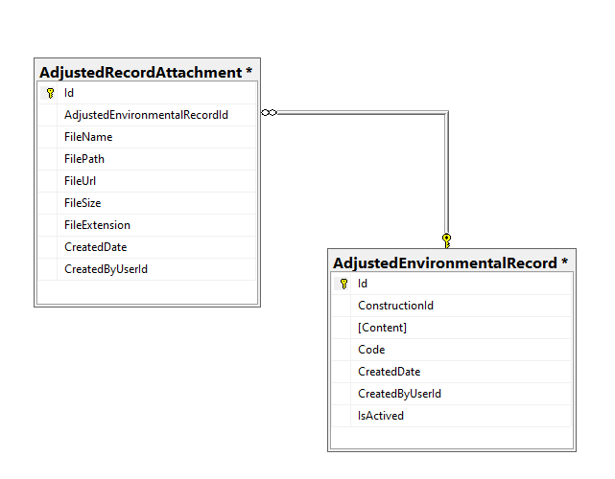Click the FileSize column

coord(83,203)
